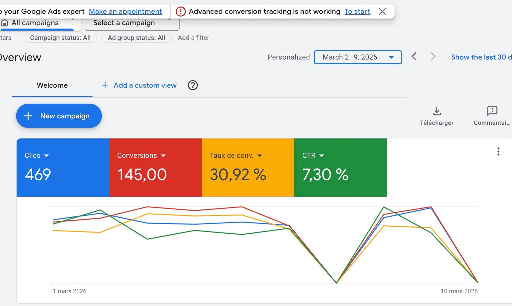Expand the Select a campaign dropdown
The width and height of the screenshot is (512, 306).
tap(132, 23)
